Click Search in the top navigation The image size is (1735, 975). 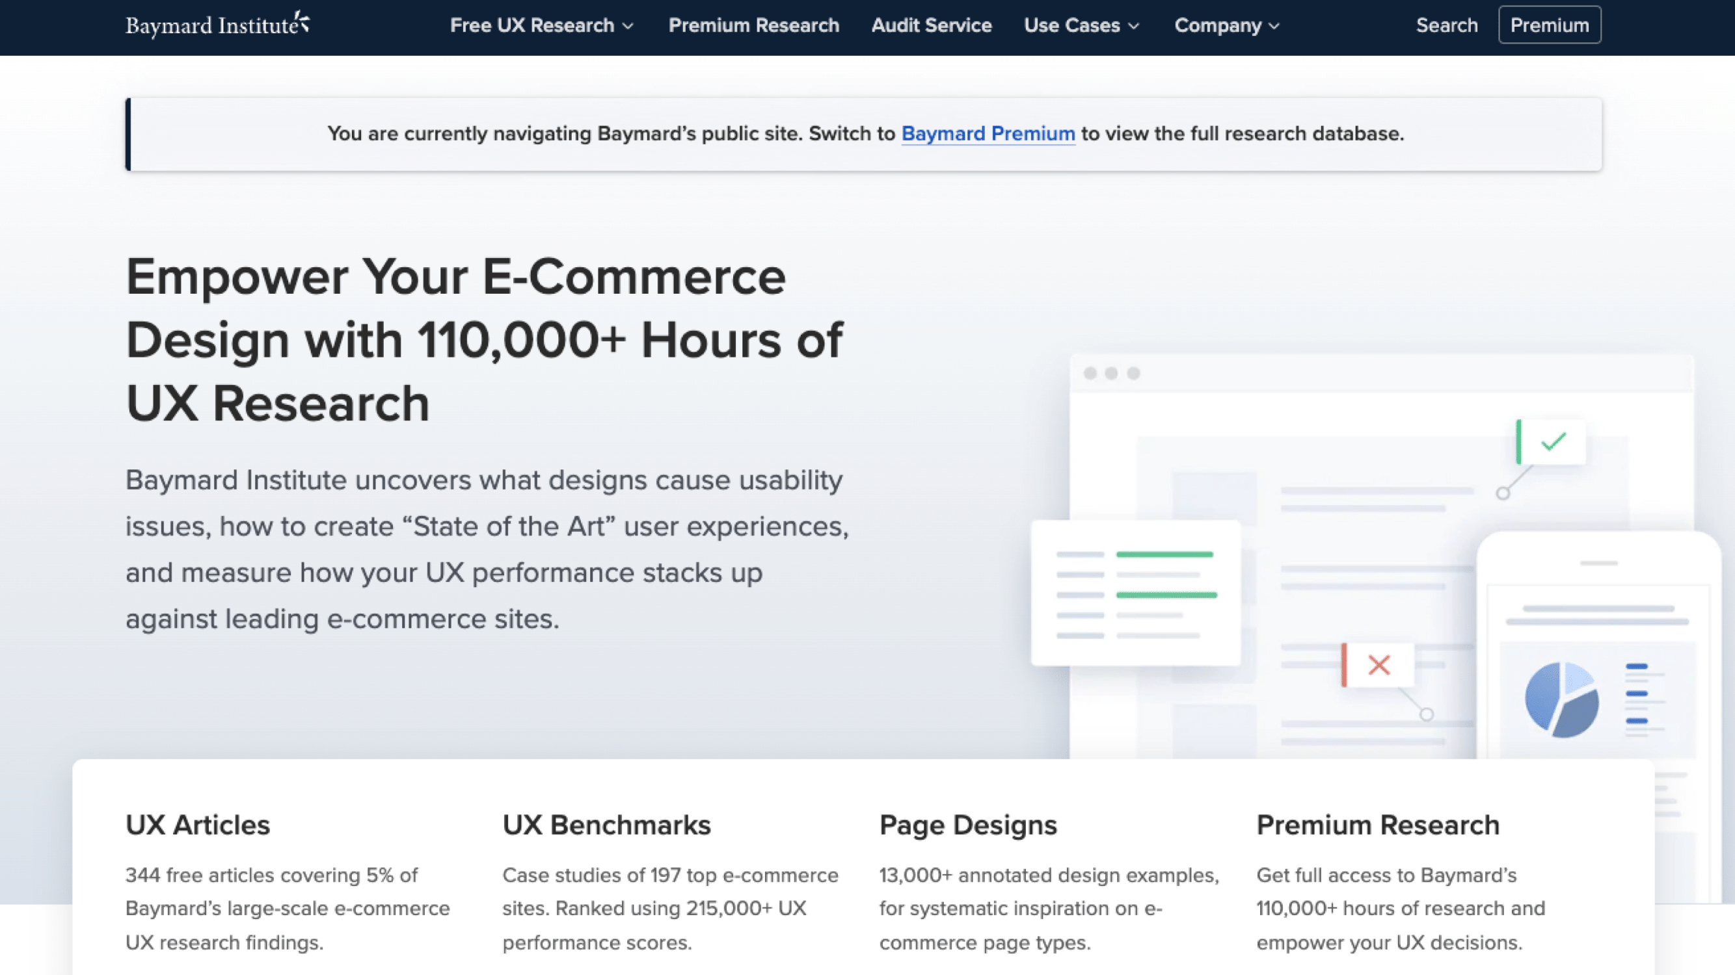pos(1447,25)
